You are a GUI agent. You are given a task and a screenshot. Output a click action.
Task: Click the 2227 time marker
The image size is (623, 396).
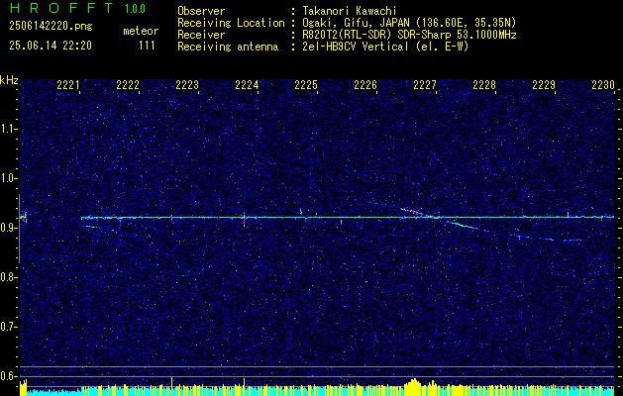pos(425,85)
